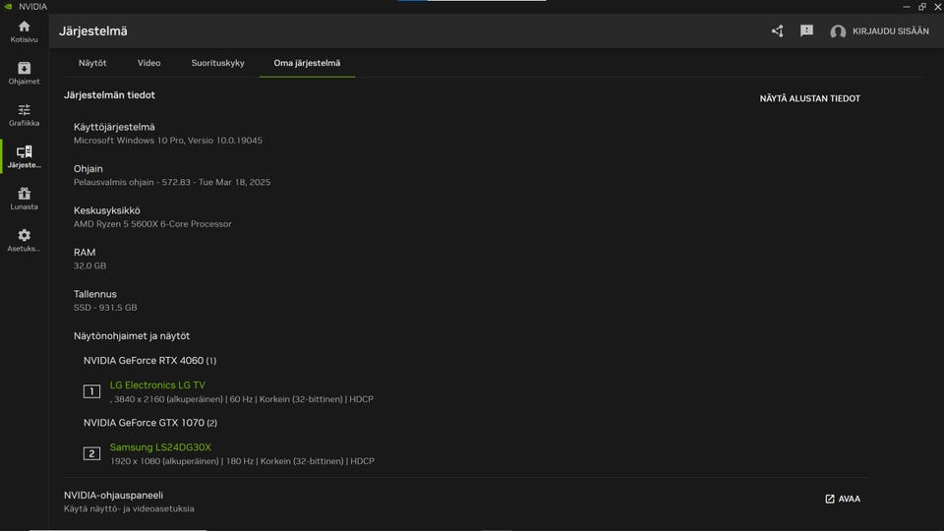The height and width of the screenshot is (531, 944).
Task: Open the Samsung LS24DG30X link
Action: tap(160, 447)
